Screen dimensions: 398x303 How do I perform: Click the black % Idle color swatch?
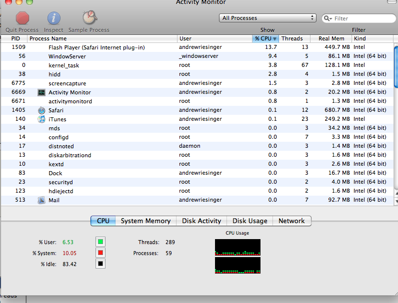(x=100, y=264)
